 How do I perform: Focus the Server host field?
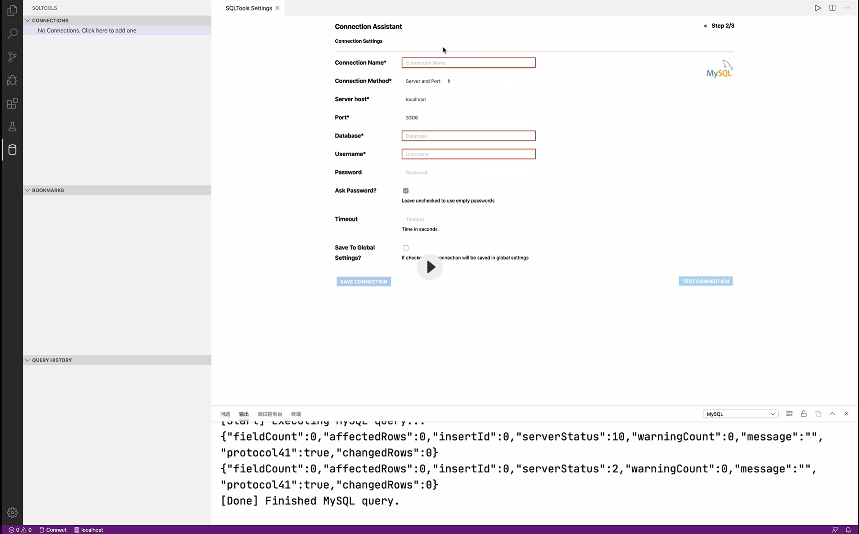point(468,99)
